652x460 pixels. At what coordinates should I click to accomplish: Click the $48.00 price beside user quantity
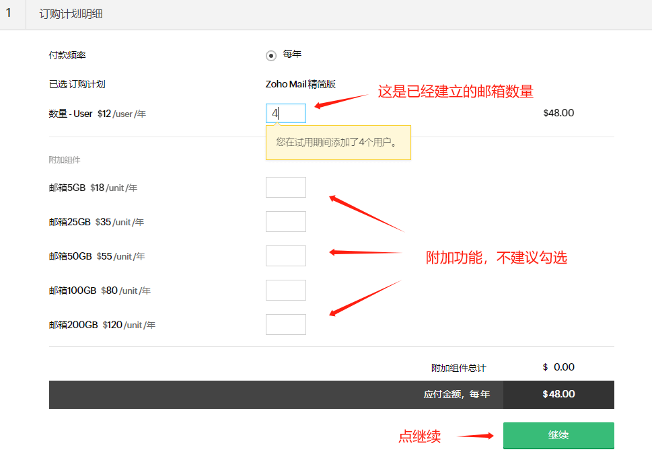click(558, 113)
